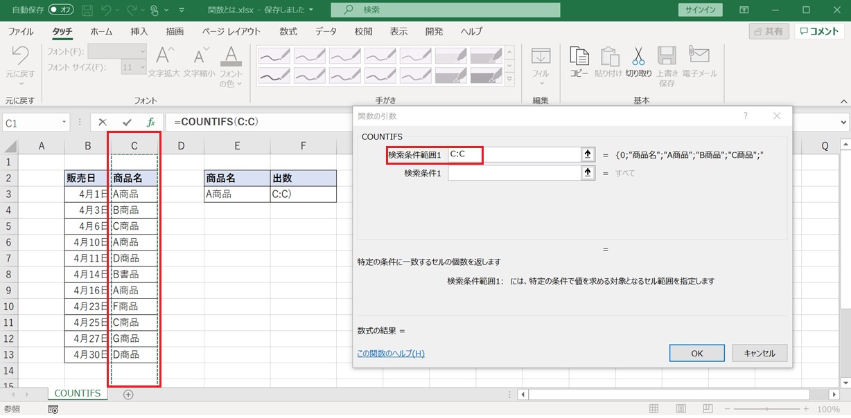The image size is (851, 418).
Task: Open the Quick Access Toolbar customize dropdown
Action: 182,10
